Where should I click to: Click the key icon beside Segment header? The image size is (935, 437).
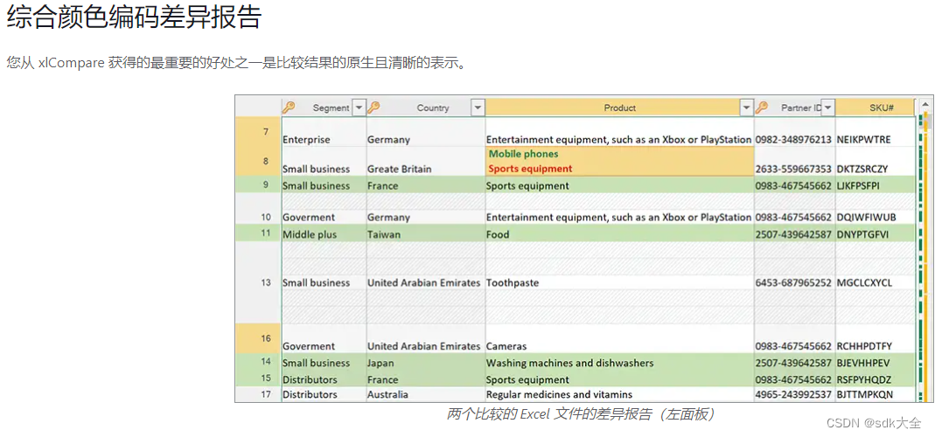click(x=289, y=108)
